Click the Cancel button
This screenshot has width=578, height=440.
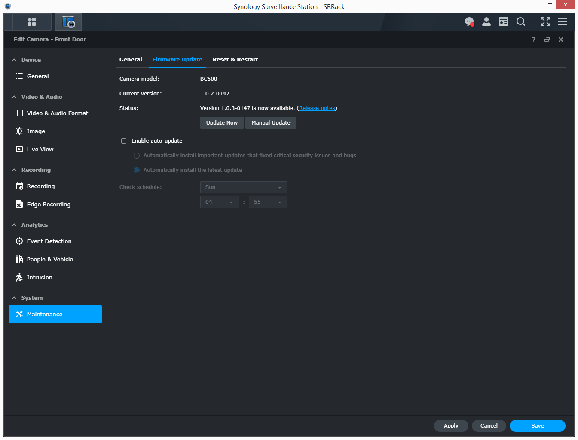[x=489, y=426]
